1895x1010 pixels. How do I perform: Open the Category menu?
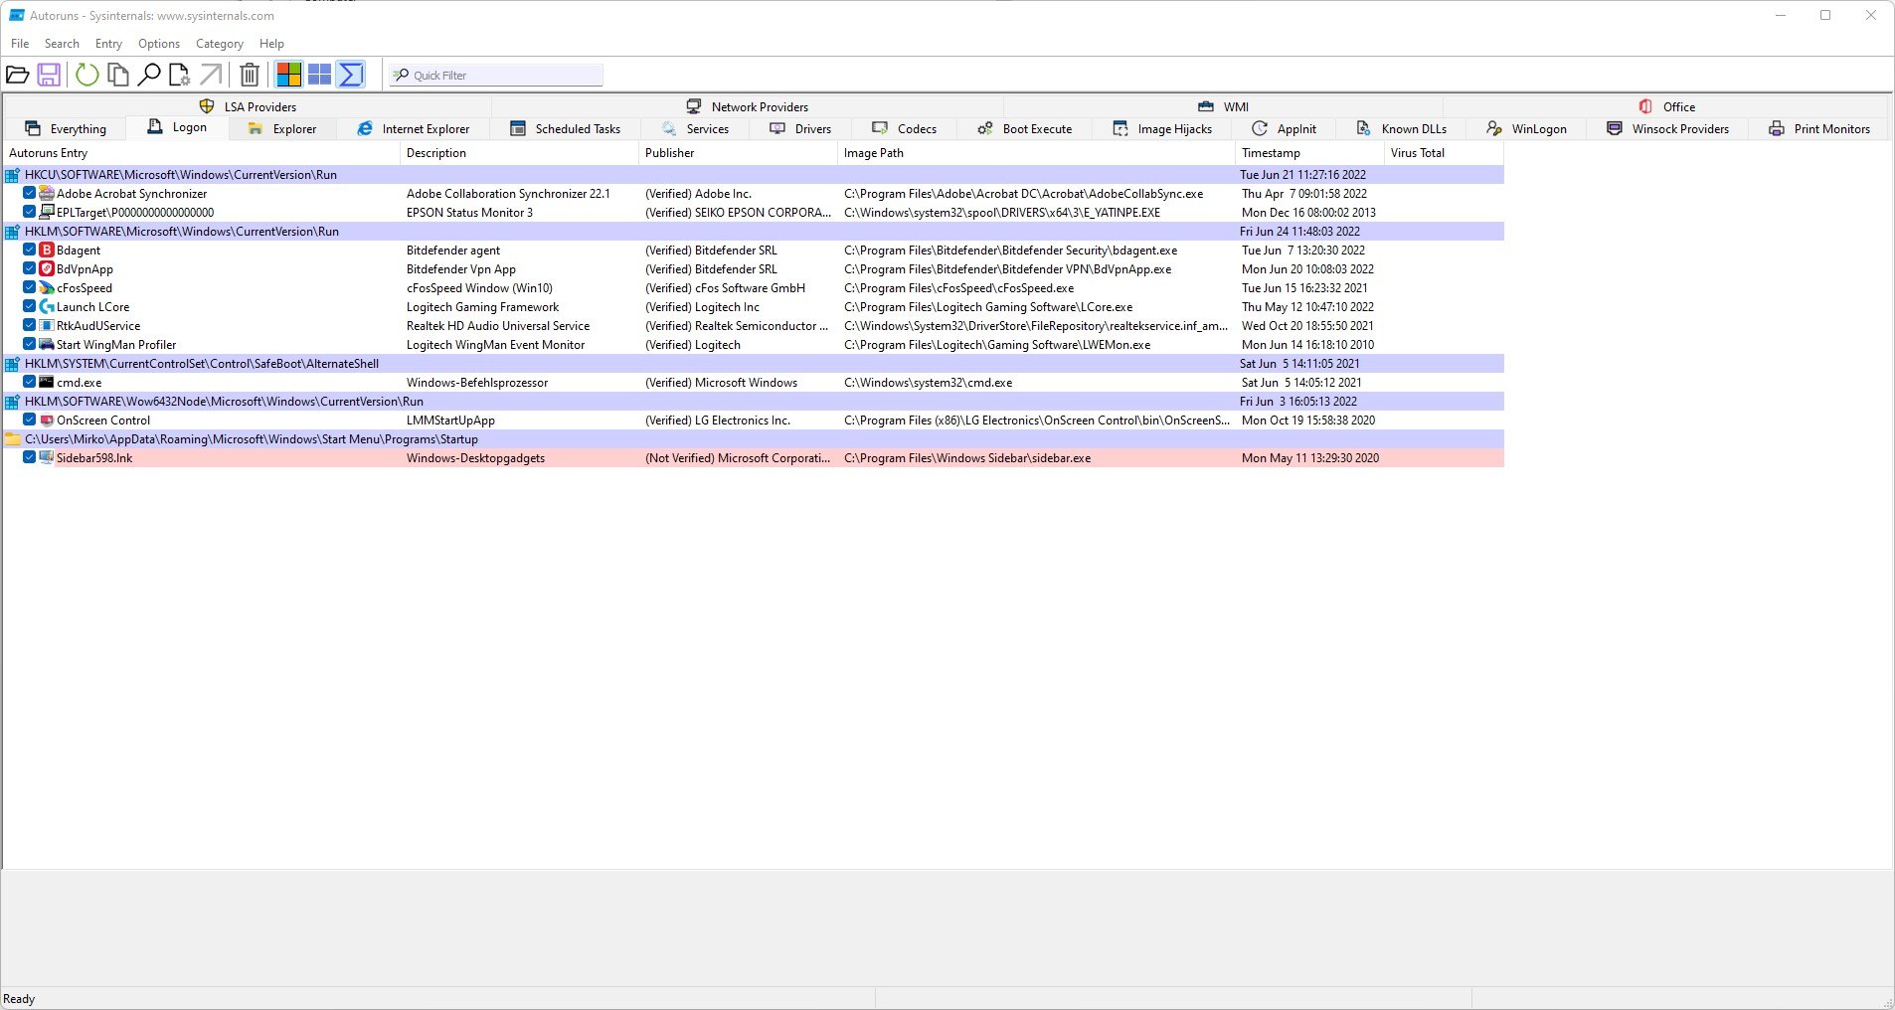(220, 44)
